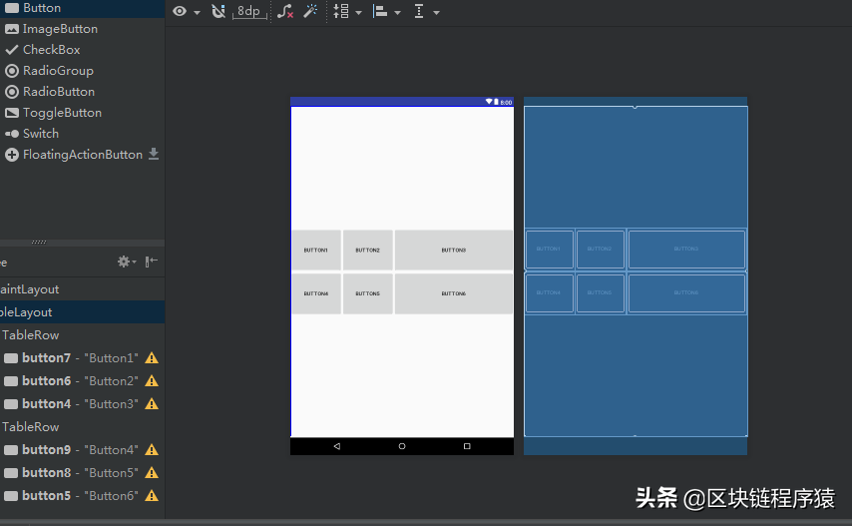The height and width of the screenshot is (526, 852).
Task: Expand the Guidelines dropdown arrow
Action: (436, 13)
